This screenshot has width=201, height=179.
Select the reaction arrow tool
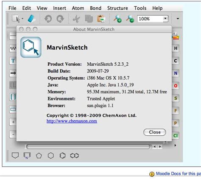13,73
